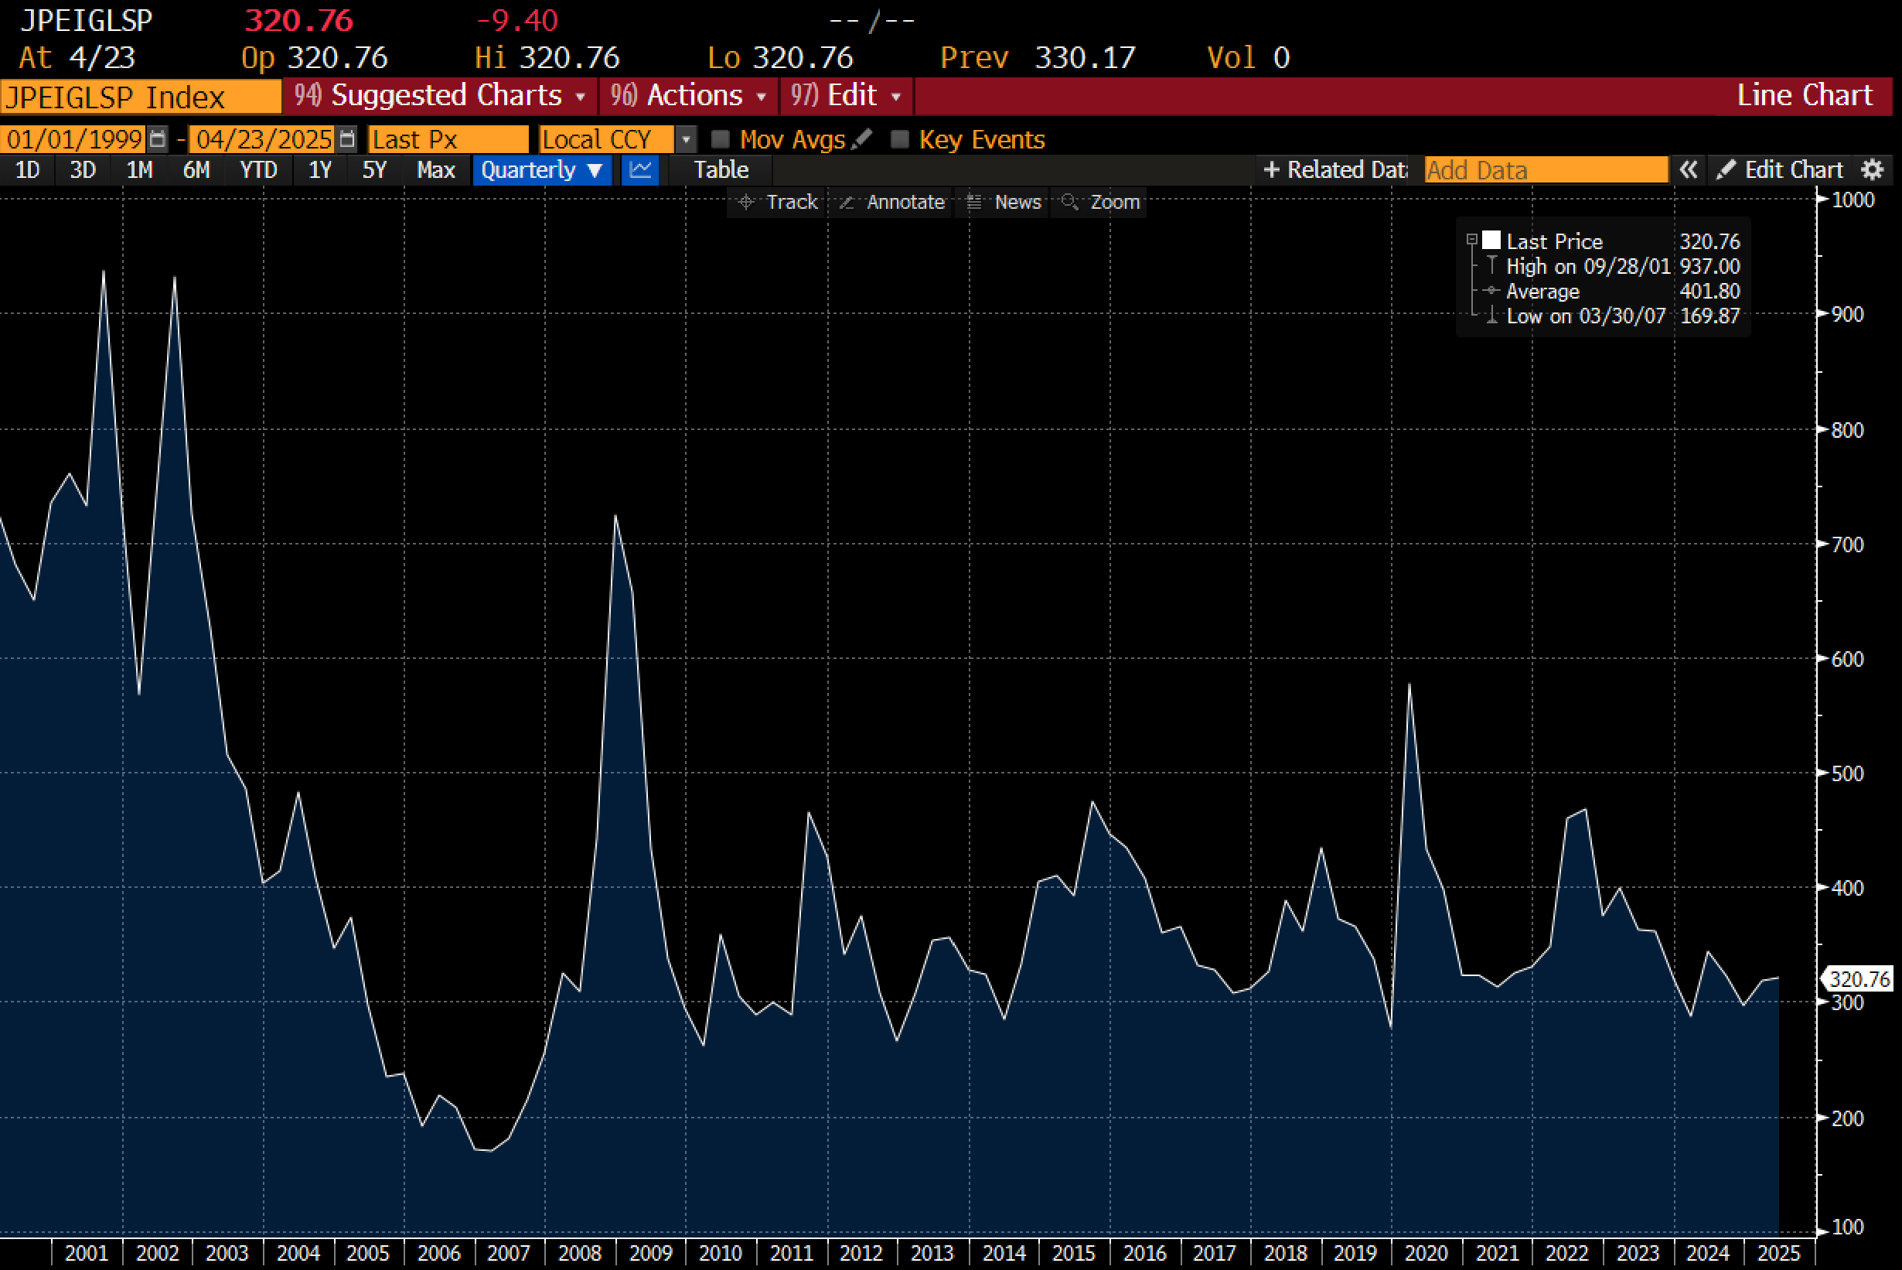Click Edit Chart button label
The width and height of the screenshot is (1902, 1270).
click(1794, 170)
